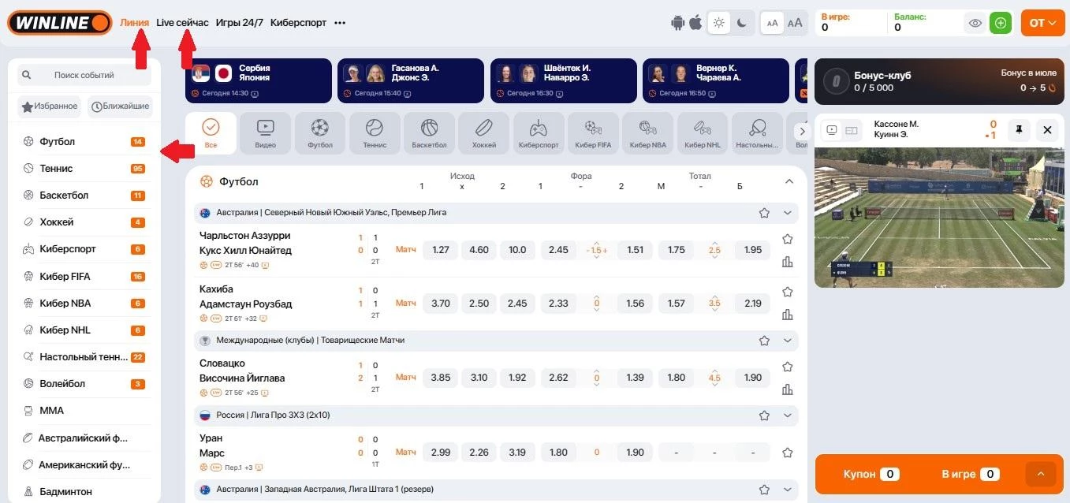Open the three-dots more menu
The width and height of the screenshot is (1070, 503).
(x=340, y=23)
